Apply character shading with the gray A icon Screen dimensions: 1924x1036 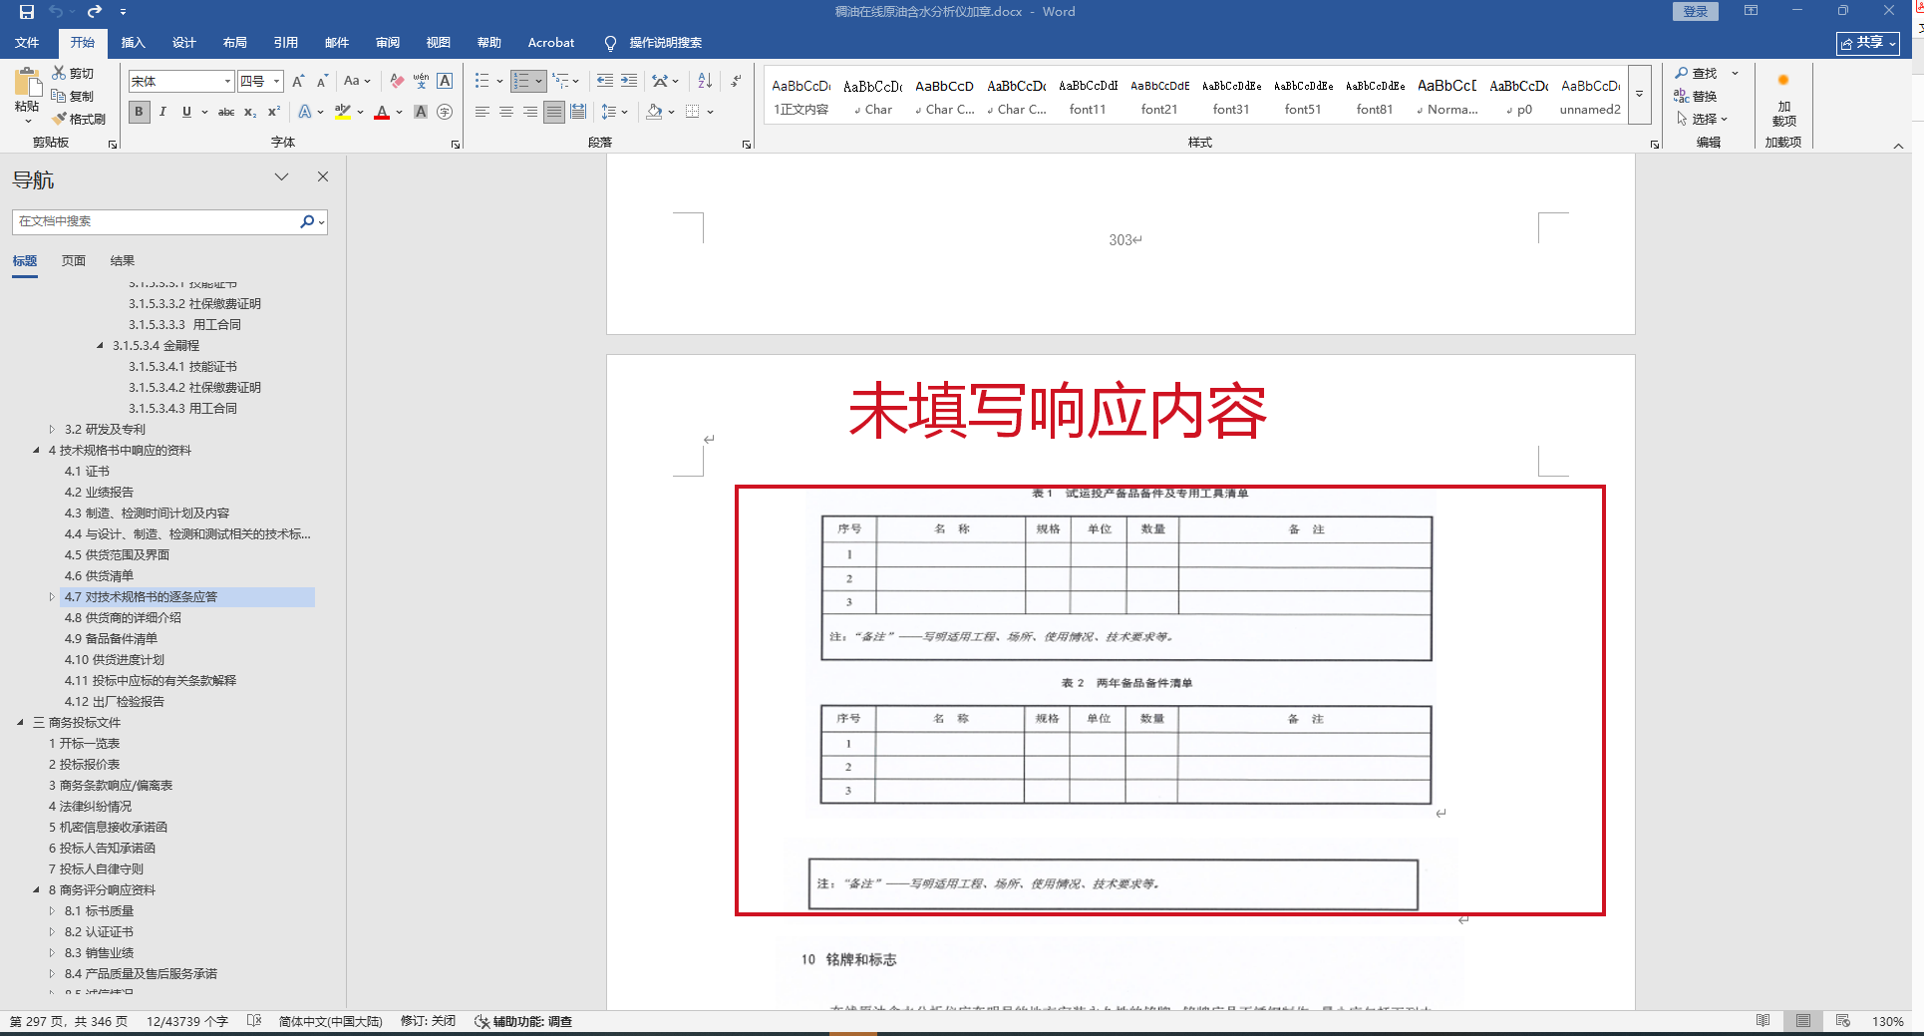(421, 112)
